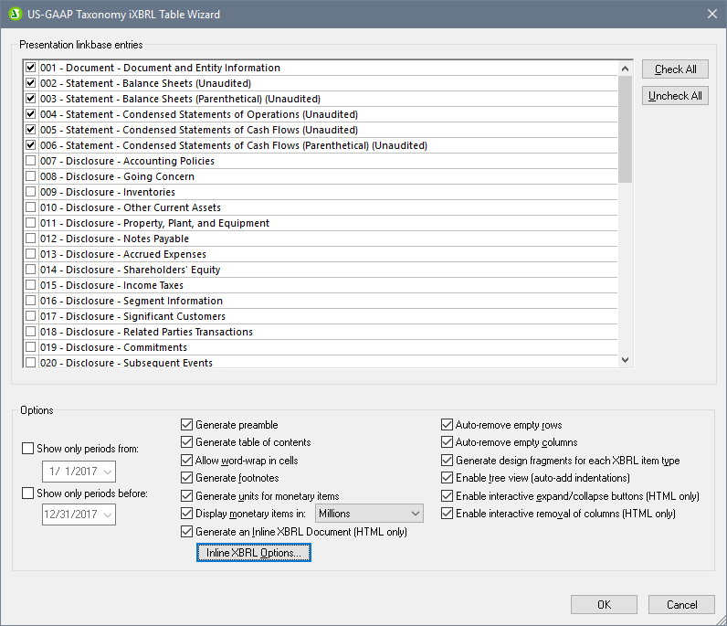Open Inline XBRL Options
Viewport: 727px width, 626px height.
coord(254,553)
